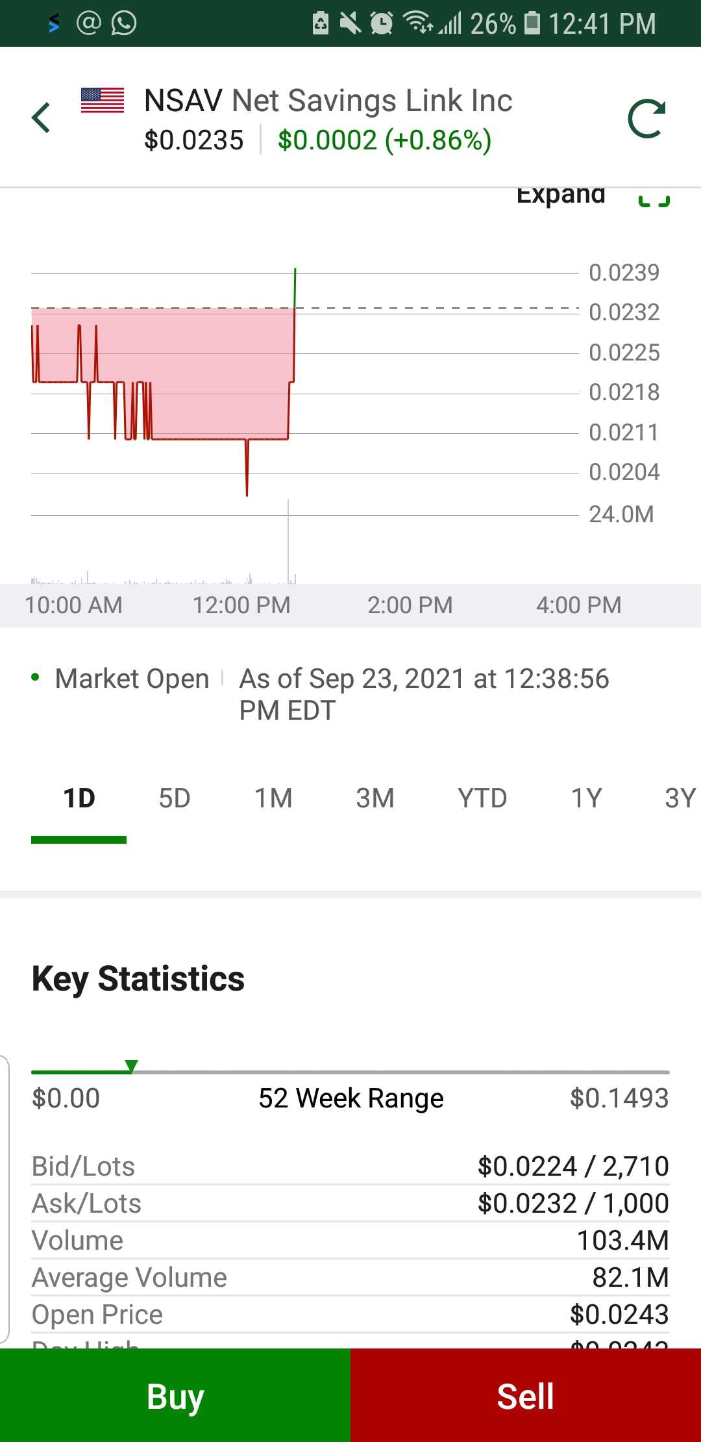The image size is (701, 1442).
Task: Tap the Sell button
Action: 526,1395
